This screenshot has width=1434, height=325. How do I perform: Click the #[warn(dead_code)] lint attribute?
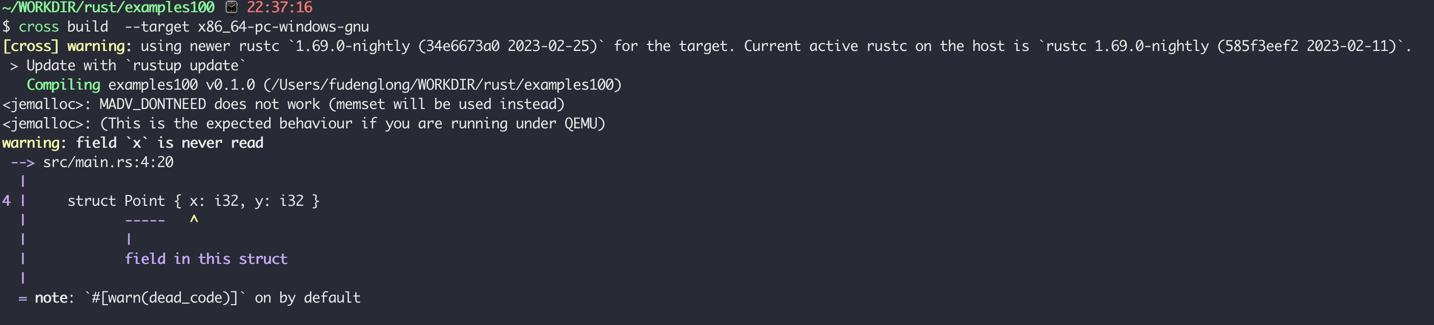[165, 297]
